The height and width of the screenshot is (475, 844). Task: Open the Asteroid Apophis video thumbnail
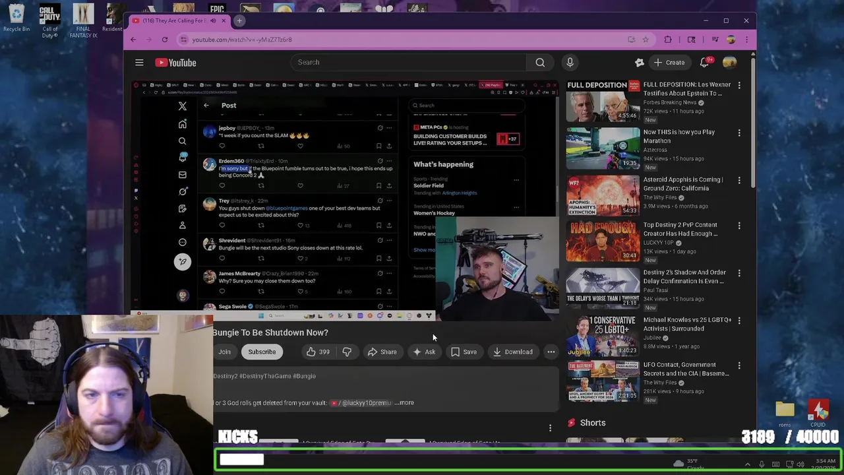click(603, 195)
